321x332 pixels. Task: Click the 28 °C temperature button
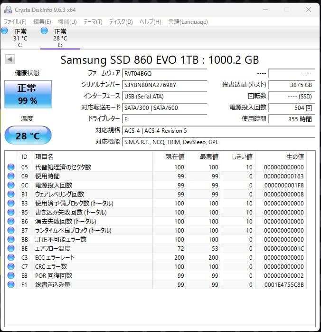[28, 136]
